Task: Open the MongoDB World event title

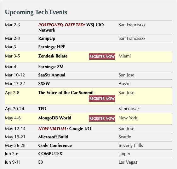Action: [55, 118]
